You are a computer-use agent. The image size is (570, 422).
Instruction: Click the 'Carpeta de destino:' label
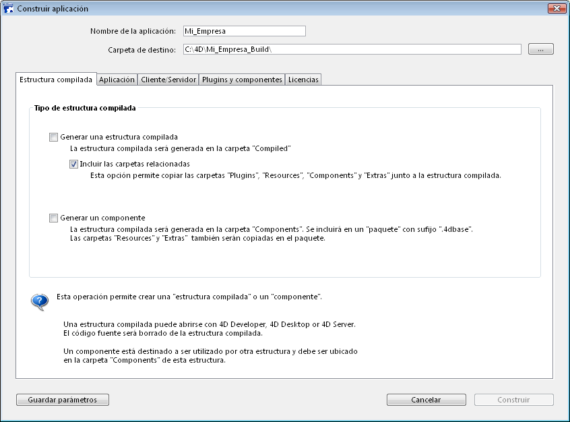tap(141, 50)
